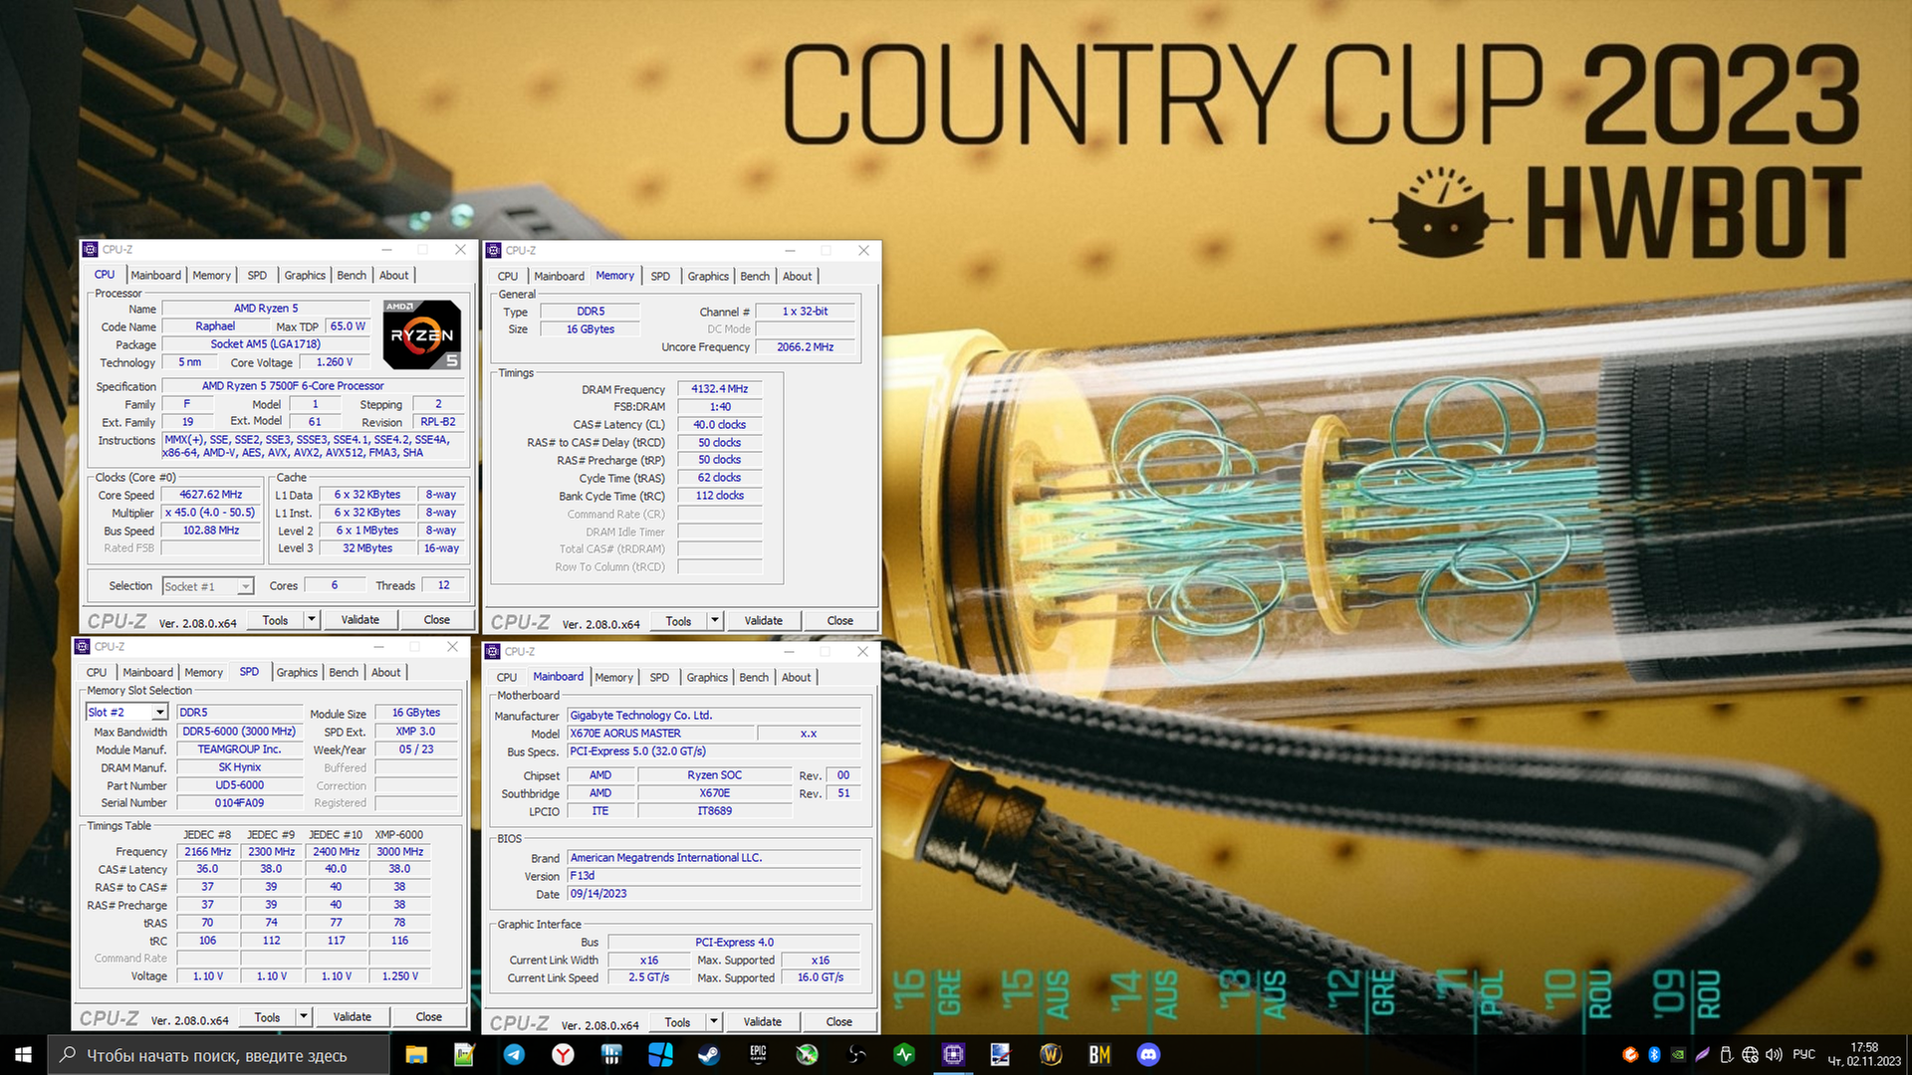Click Close button in the Mainboard window
The image size is (1912, 1075).
click(839, 1021)
